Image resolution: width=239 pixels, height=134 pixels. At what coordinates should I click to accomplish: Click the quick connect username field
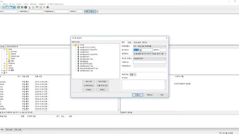pos(36,12)
